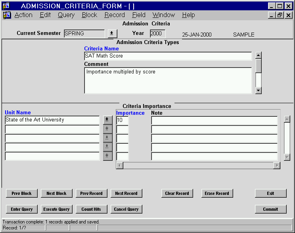The height and width of the screenshot is (233, 295).
Task: Click the date text 25-JAN-2000
Action: click(197, 35)
